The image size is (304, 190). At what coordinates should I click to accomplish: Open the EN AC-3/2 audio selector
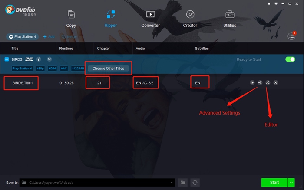coord(145,83)
